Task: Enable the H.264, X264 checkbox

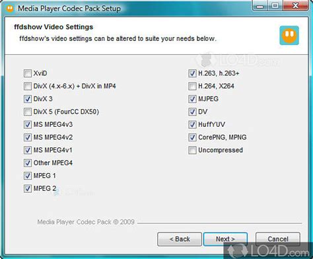Action: (192, 86)
